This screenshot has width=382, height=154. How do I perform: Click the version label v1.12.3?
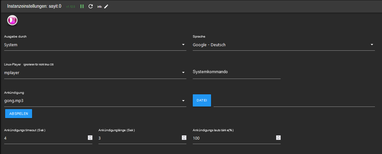(71, 7)
